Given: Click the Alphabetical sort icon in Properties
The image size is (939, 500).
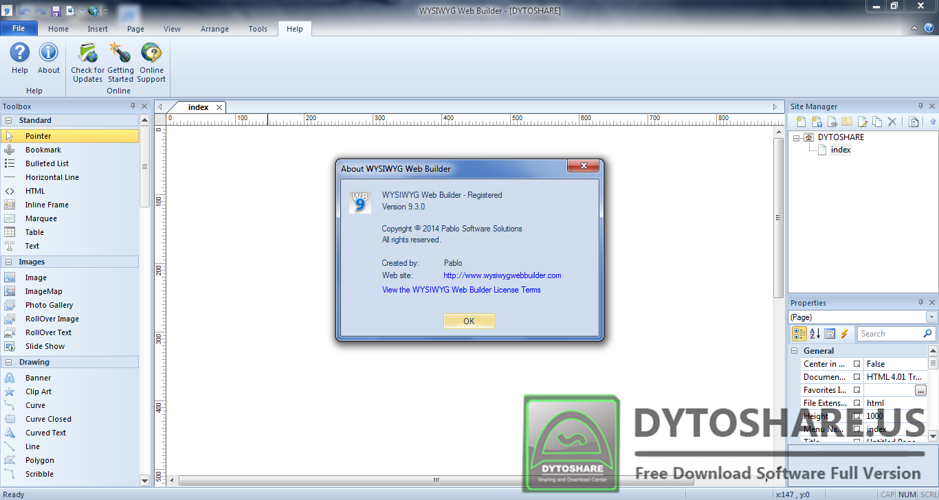Looking at the screenshot, I should coord(815,334).
